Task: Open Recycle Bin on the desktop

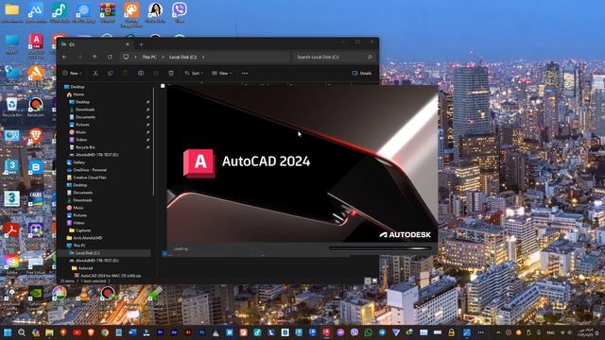Action: coord(11,107)
